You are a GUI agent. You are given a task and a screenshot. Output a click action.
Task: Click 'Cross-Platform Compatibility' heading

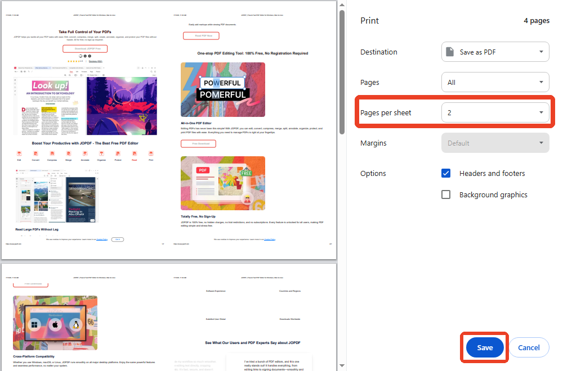pyautogui.click(x=34, y=356)
